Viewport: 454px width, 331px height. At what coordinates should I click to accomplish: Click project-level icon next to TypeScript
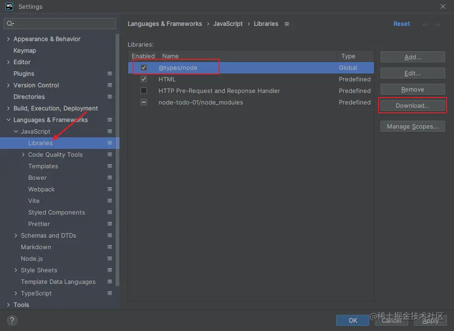tap(110, 294)
